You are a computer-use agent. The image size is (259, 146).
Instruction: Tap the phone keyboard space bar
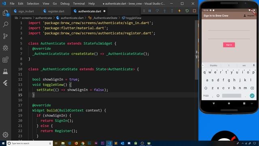coord(231,96)
